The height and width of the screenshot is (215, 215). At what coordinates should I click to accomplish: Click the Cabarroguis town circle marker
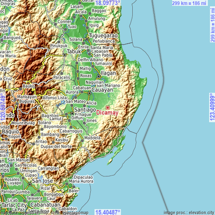[71, 127]
